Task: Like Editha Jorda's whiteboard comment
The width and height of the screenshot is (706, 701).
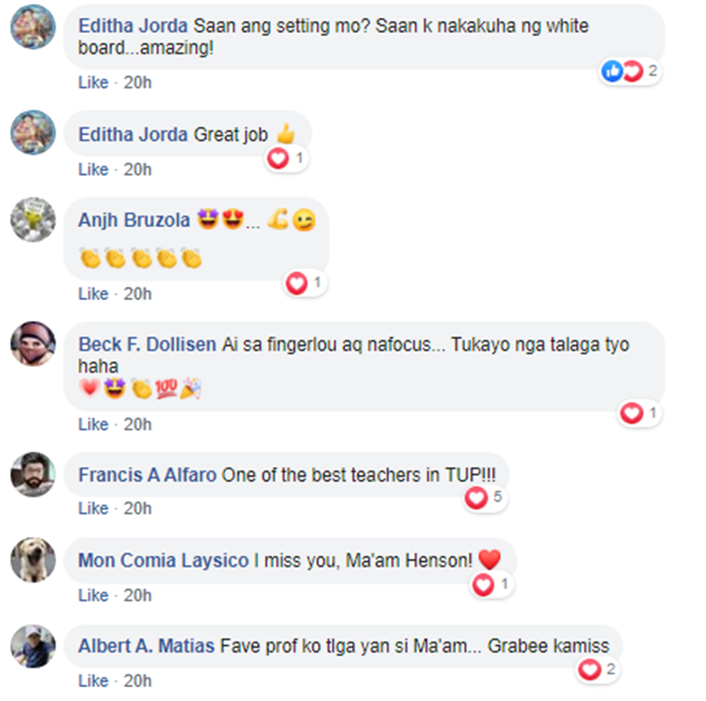Action: pos(93,83)
